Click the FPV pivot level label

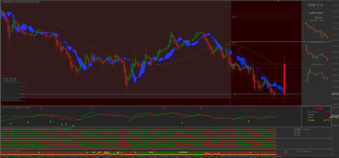tap(234, 43)
